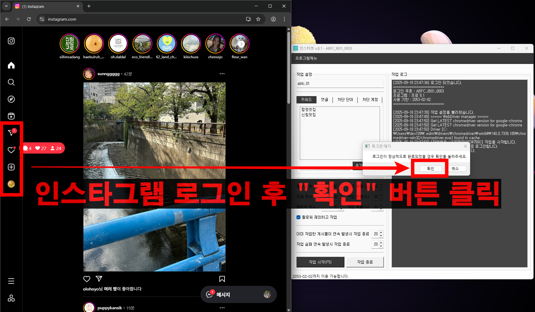Open a new Chrome tab

(89, 6)
